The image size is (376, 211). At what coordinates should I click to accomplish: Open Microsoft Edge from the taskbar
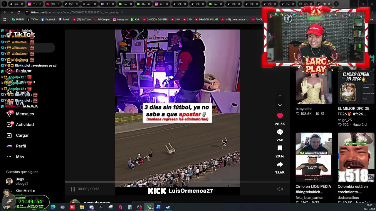53,207
